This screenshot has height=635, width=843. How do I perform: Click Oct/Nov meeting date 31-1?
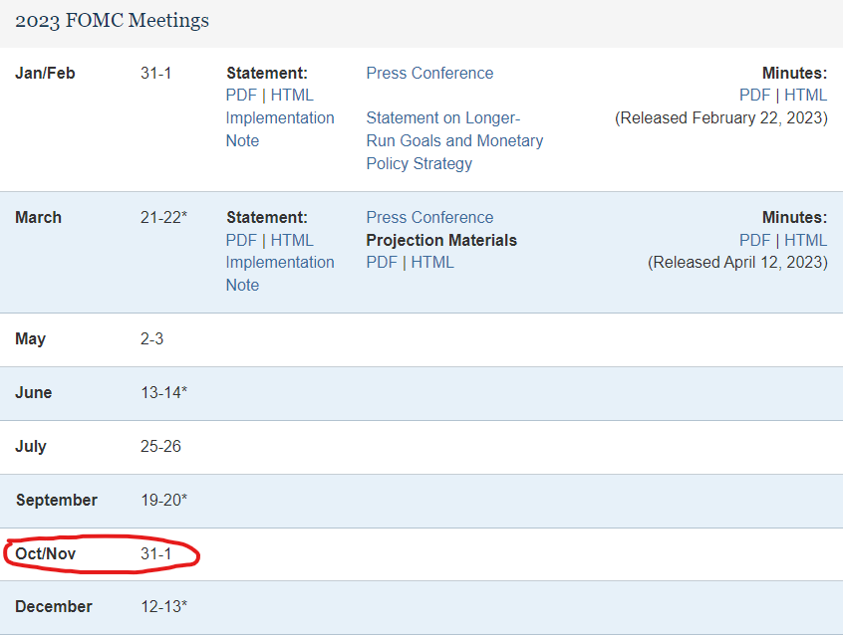[x=155, y=553]
